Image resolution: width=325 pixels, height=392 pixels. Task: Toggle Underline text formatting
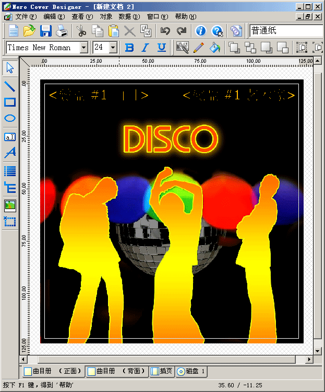[x=162, y=48]
